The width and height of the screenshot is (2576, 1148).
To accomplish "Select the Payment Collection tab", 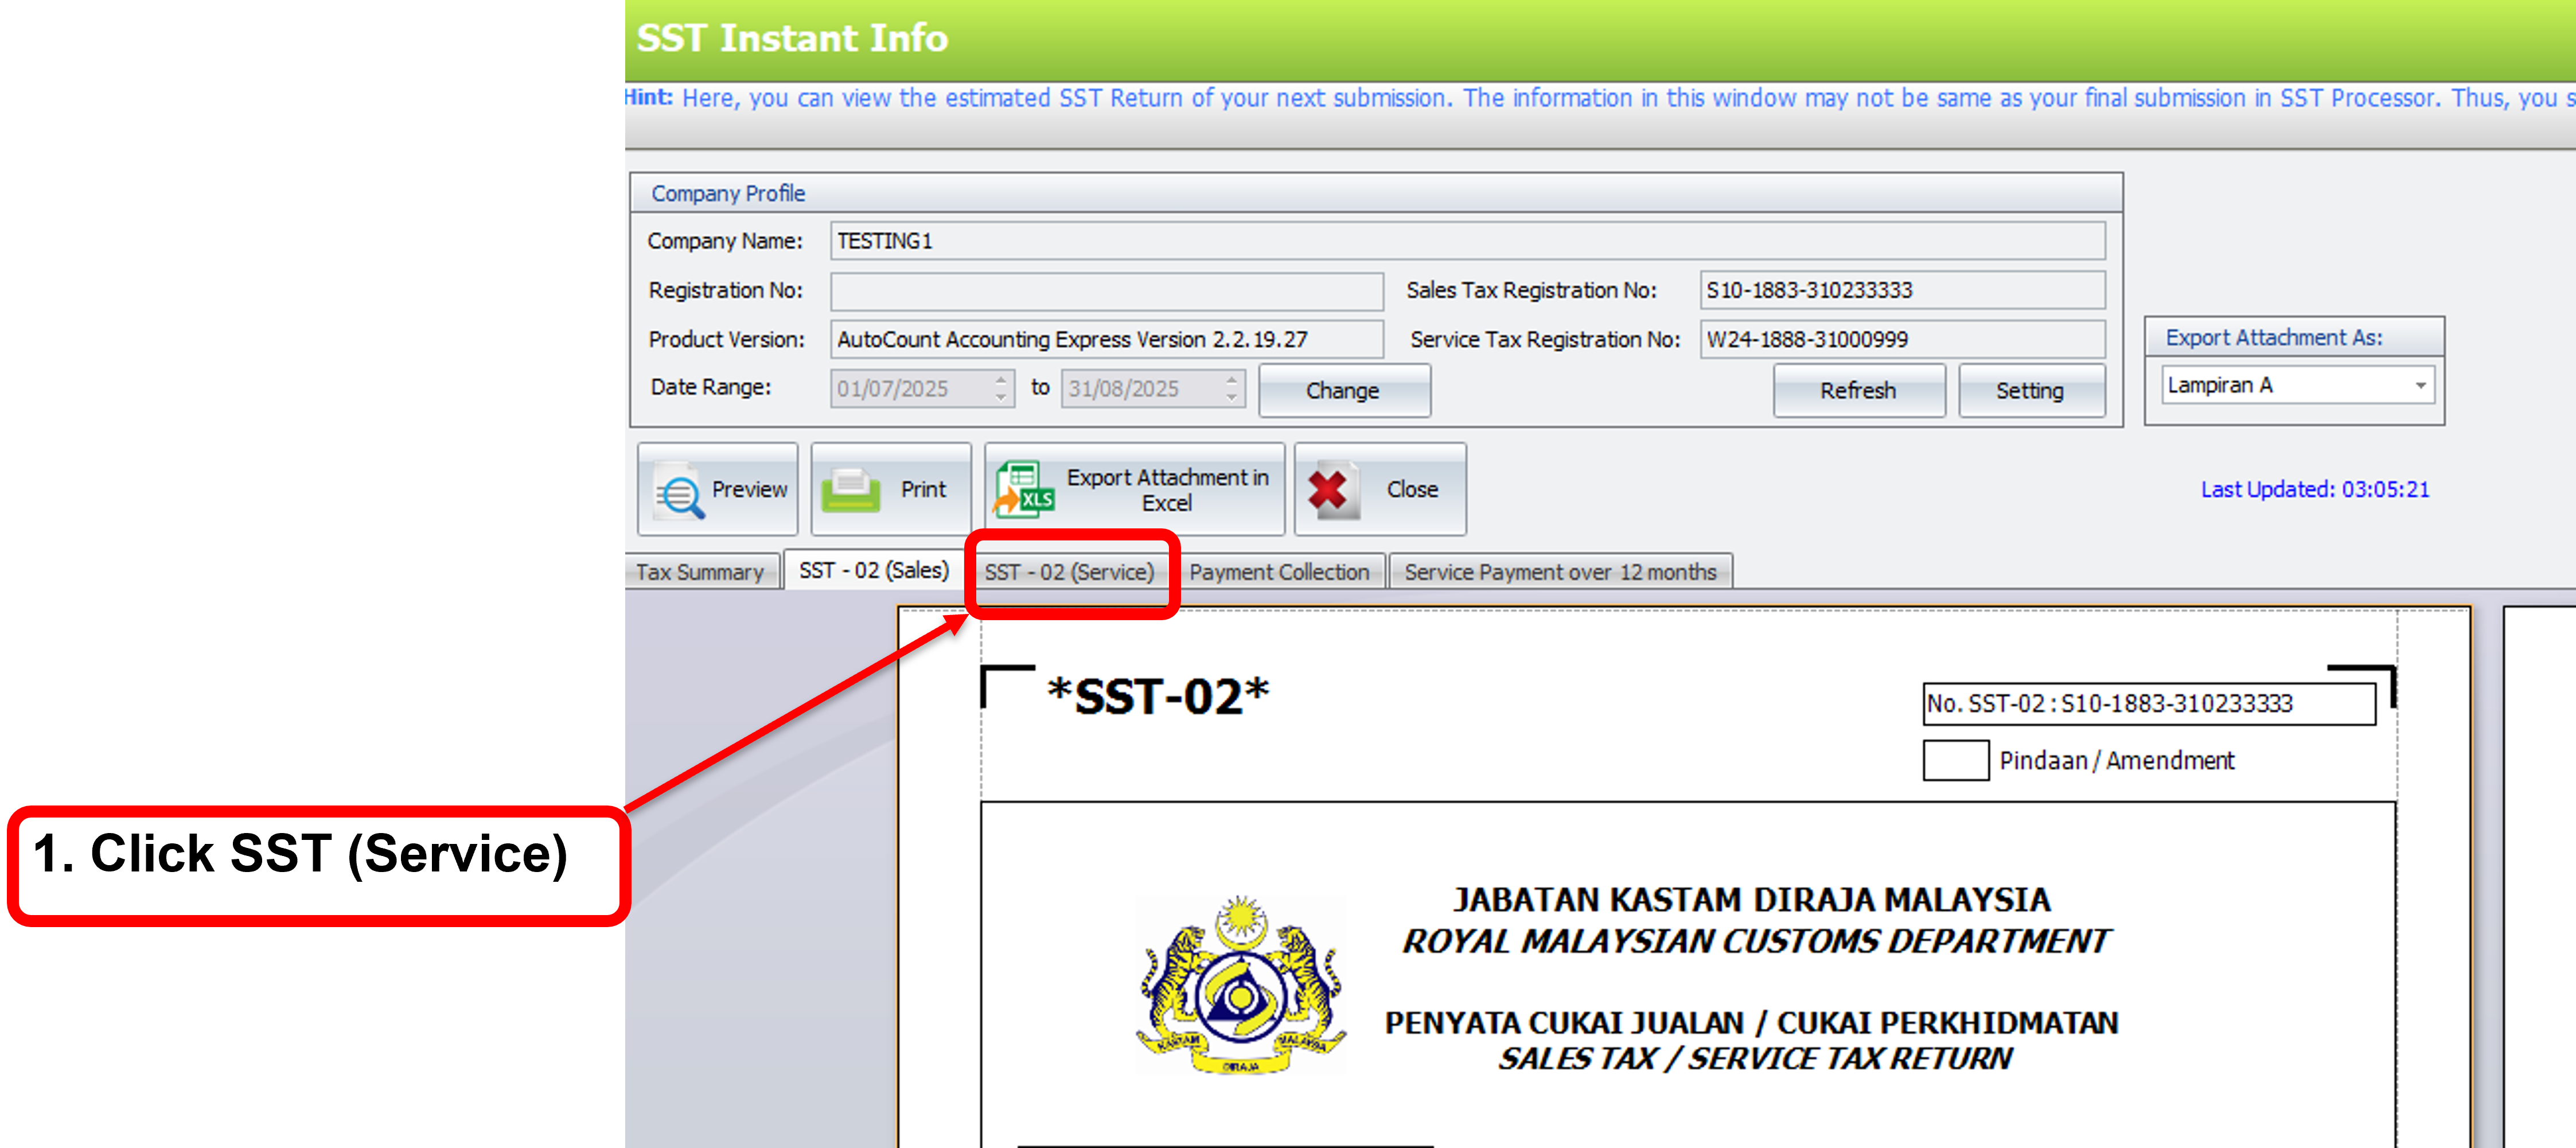I will click(x=1278, y=572).
